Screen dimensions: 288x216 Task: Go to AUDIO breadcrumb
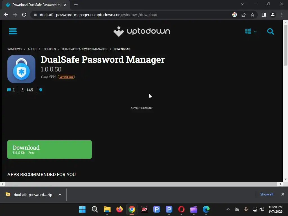click(32, 49)
